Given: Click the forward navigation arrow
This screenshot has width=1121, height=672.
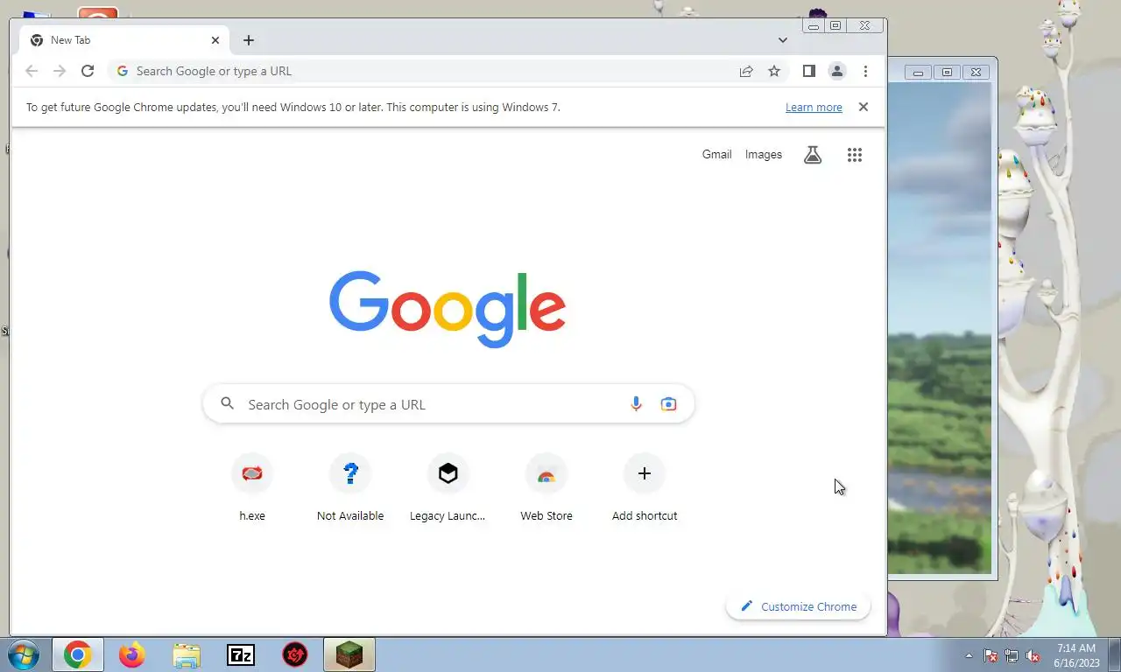Looking at the screenshot, I should (x=60, y=71).
